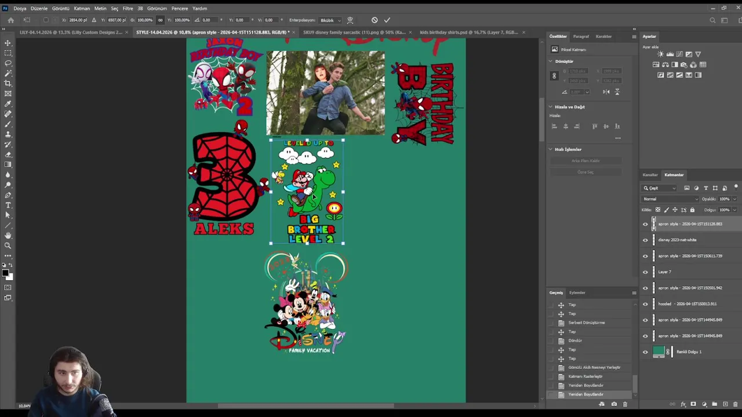Image resolution: width=742 pixels, height=417 pixels.
Task: Switch to the Karakter tab
Action: 603,36
